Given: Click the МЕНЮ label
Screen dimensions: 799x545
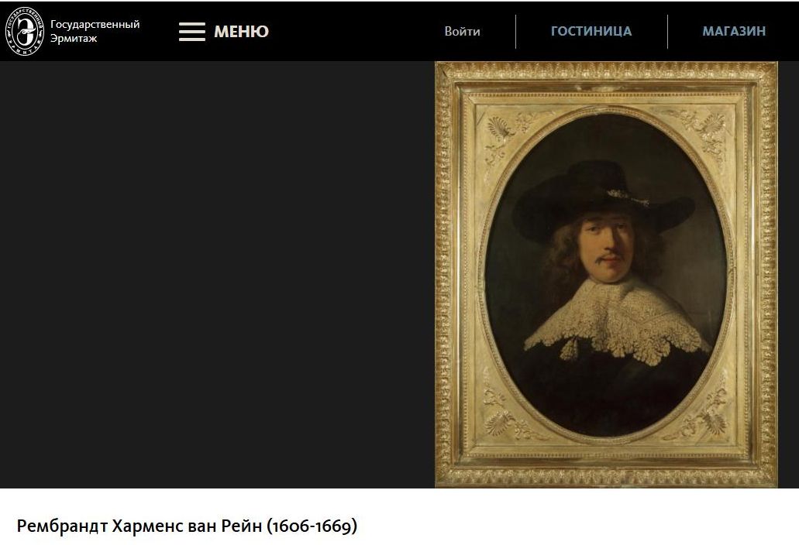Looking at the screenshot, I should coord(241,32).
